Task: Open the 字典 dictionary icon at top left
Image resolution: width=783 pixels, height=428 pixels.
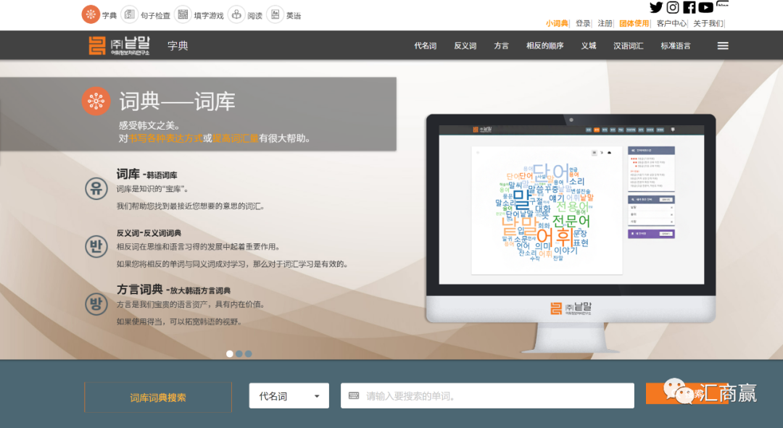Action: coord(91,14)
